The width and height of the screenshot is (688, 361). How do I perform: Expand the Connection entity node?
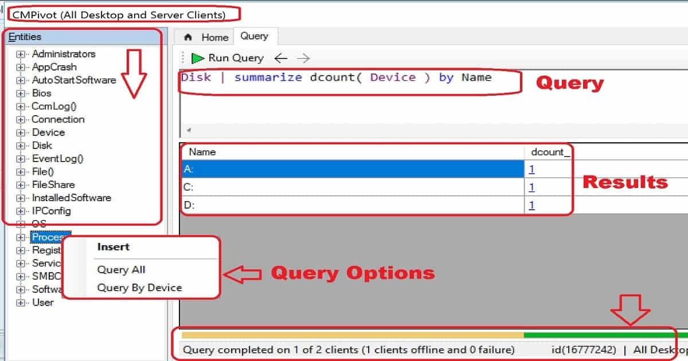pos(22,119)
